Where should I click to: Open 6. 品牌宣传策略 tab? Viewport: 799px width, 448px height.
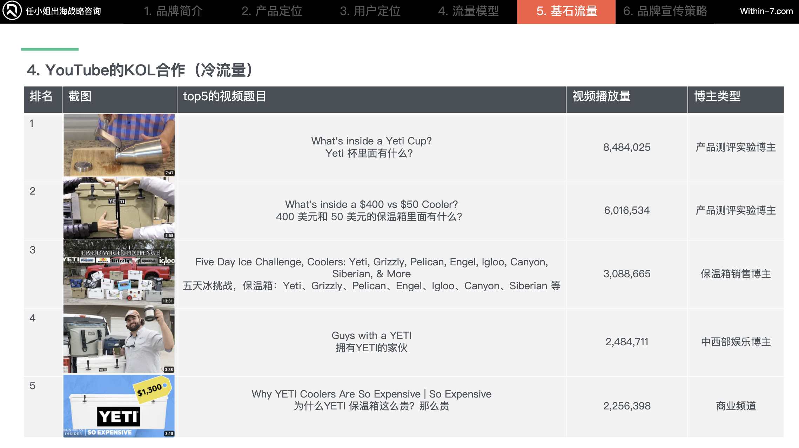point(665,11)
